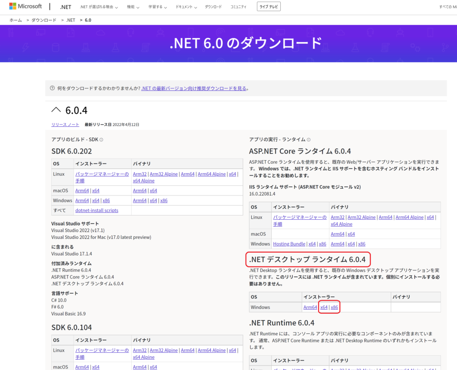This screenshot has height=370, width=457.
Task: Download SDK 6.0.202 Windows Arm64 installer
Action: 82,200
